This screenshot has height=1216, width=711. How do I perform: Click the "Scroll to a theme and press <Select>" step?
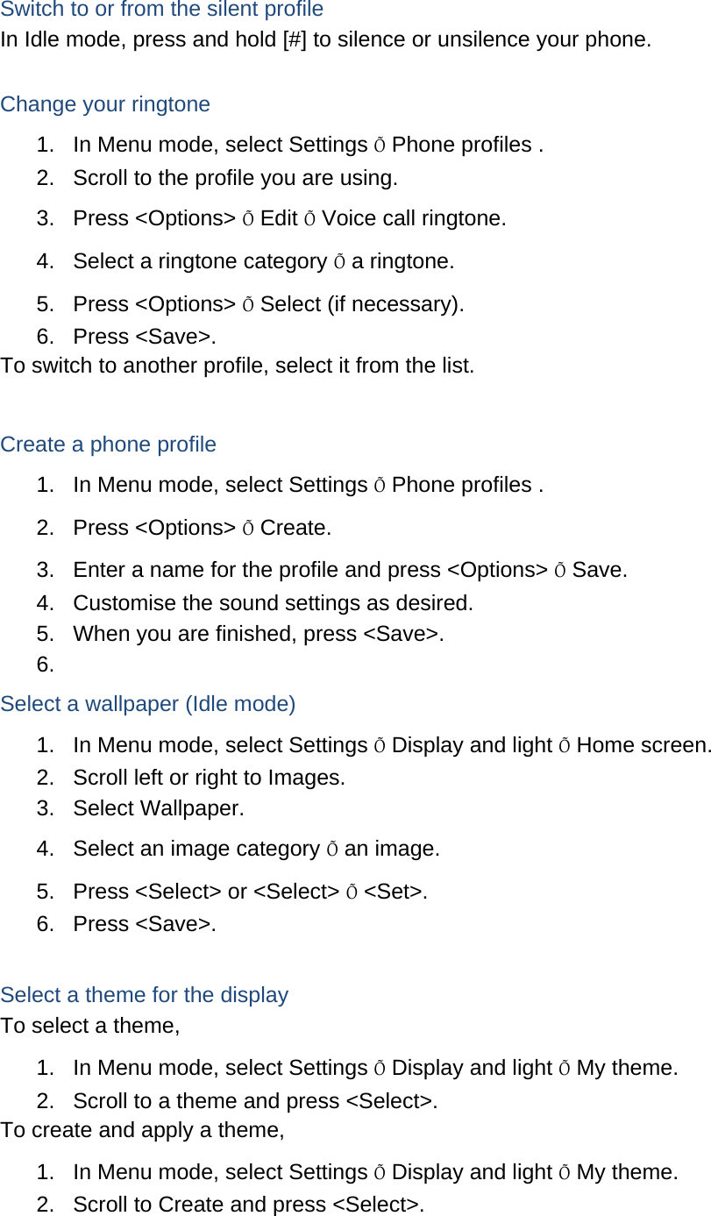[255, 1101]
